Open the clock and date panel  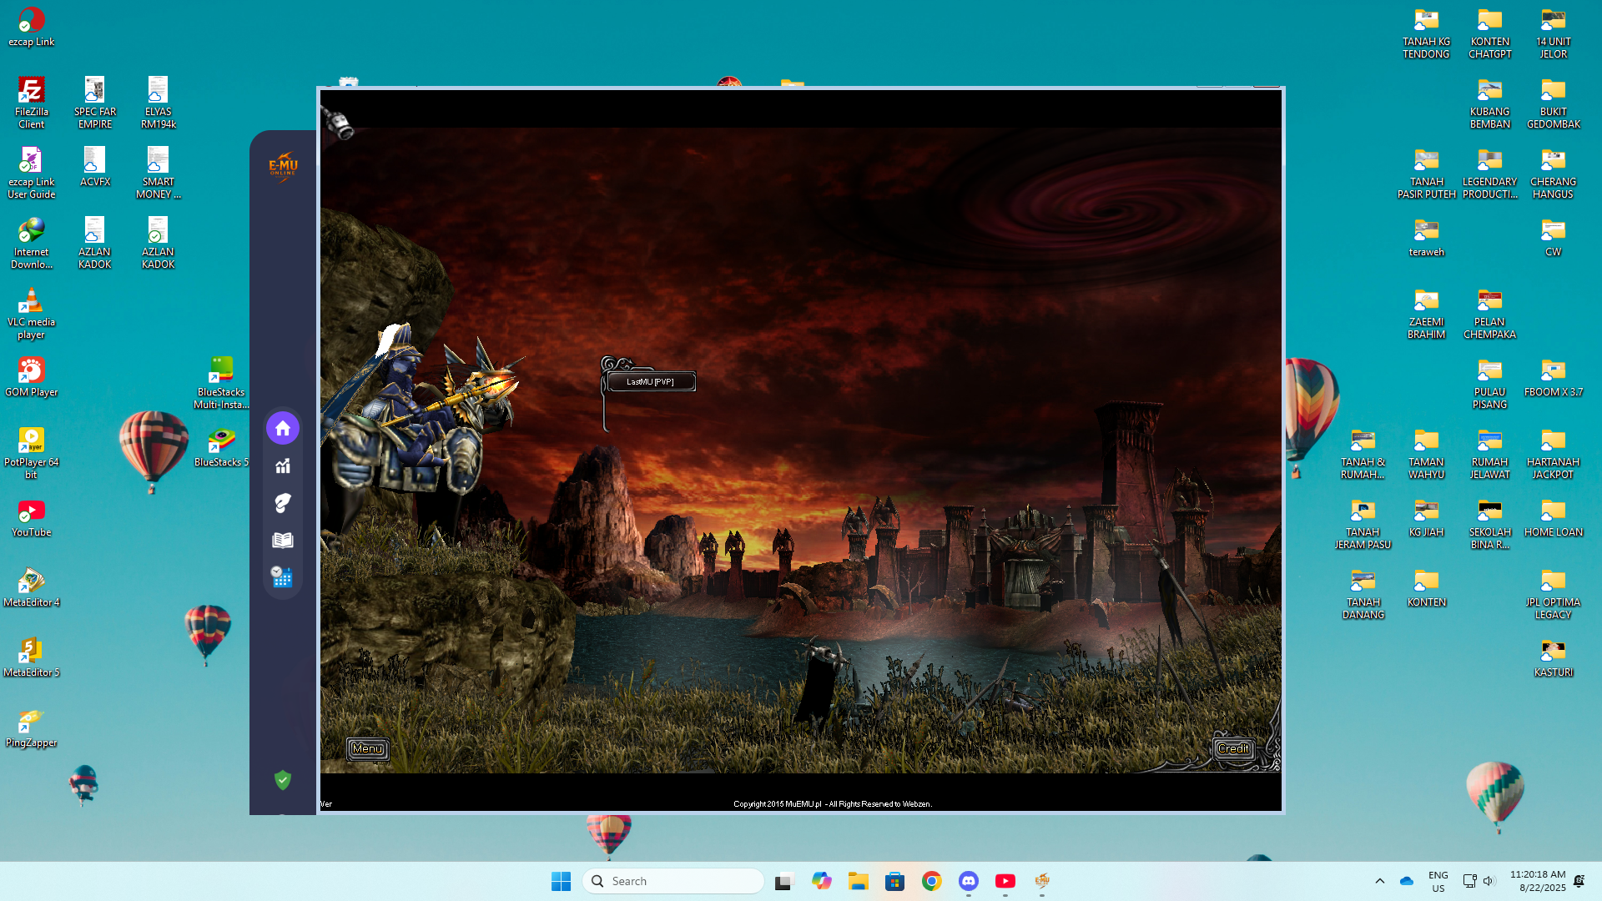point(1537,881)
